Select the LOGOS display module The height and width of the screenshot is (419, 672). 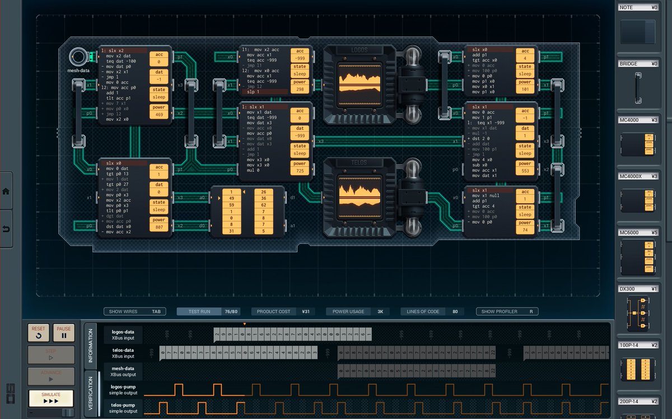pyautogui.click(x=360, y=84)
